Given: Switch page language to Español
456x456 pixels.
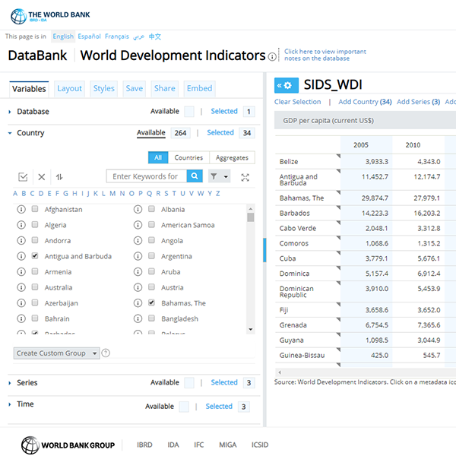Looking at the screenshot, I should tap(89, 36).
